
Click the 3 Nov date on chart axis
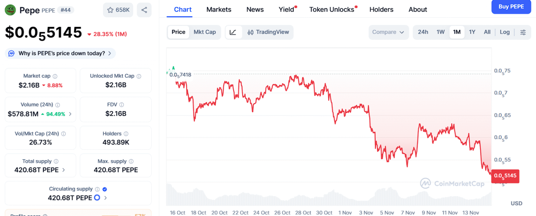pyautogui.click(x=366, y=213)
